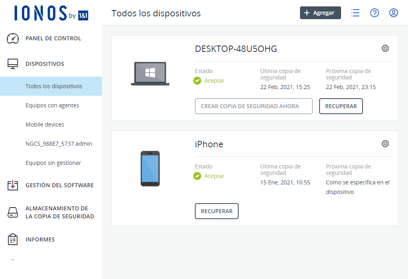The image size is (408, 279).
Task: Click last backup date 15 Ene, 2021, 10:55
Action: click(x=285, y=182)
